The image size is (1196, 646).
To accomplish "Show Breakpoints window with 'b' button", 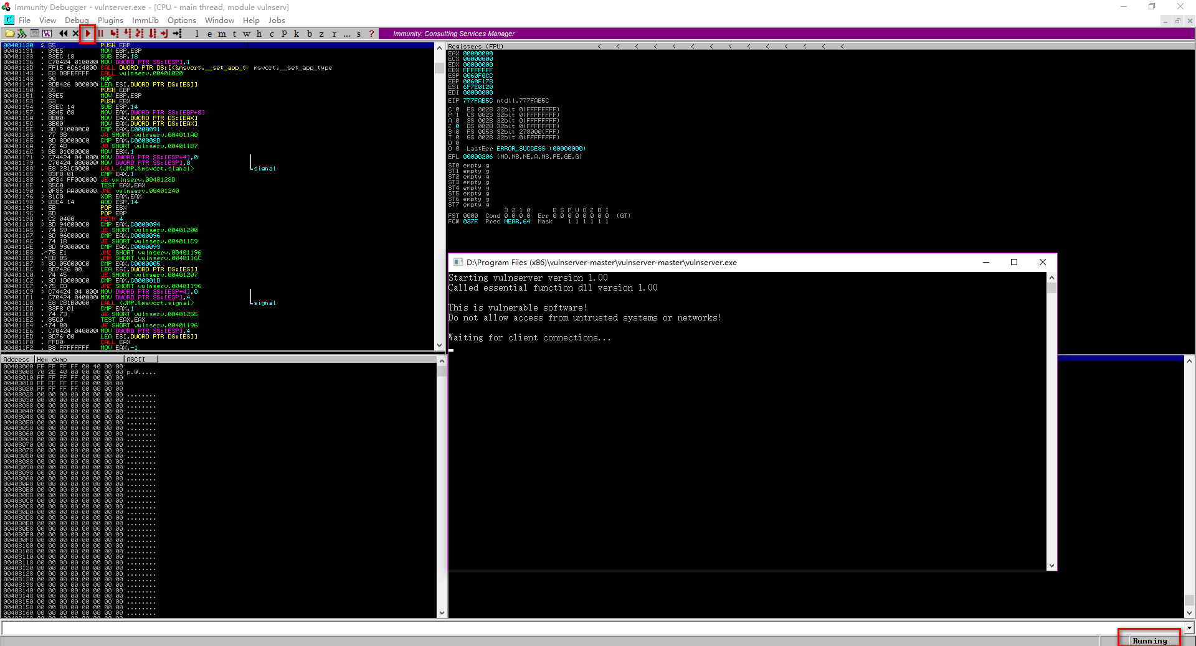I will click(x=309, y=34).
